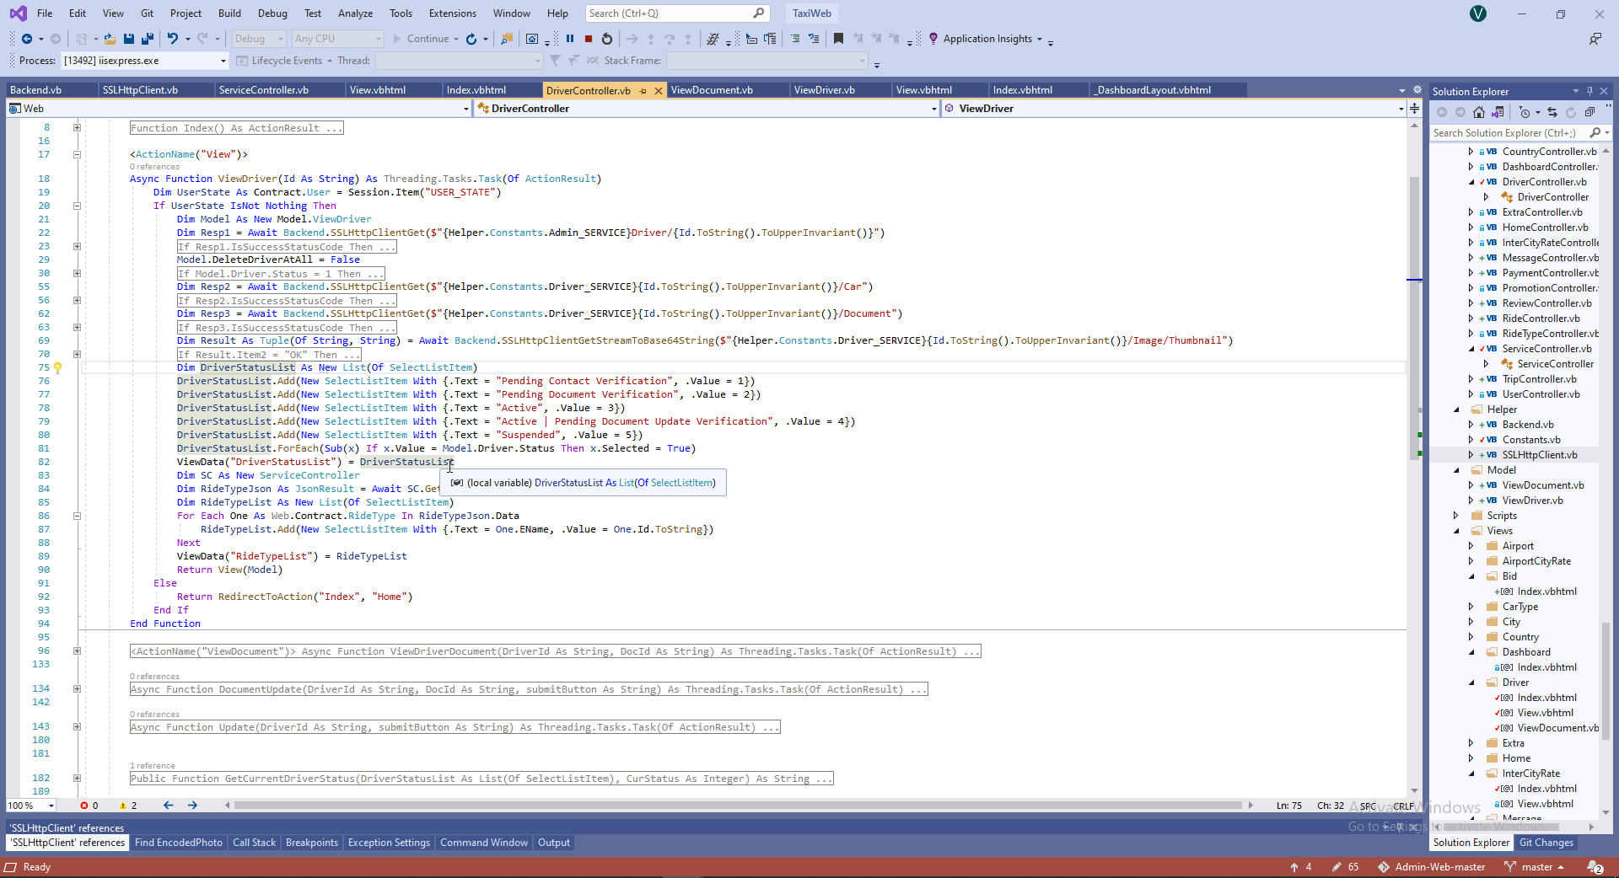Undo the last edit with the Undo arrow
The height and width of the screenshot is (878, 1619).
click(x=173, y=39)
